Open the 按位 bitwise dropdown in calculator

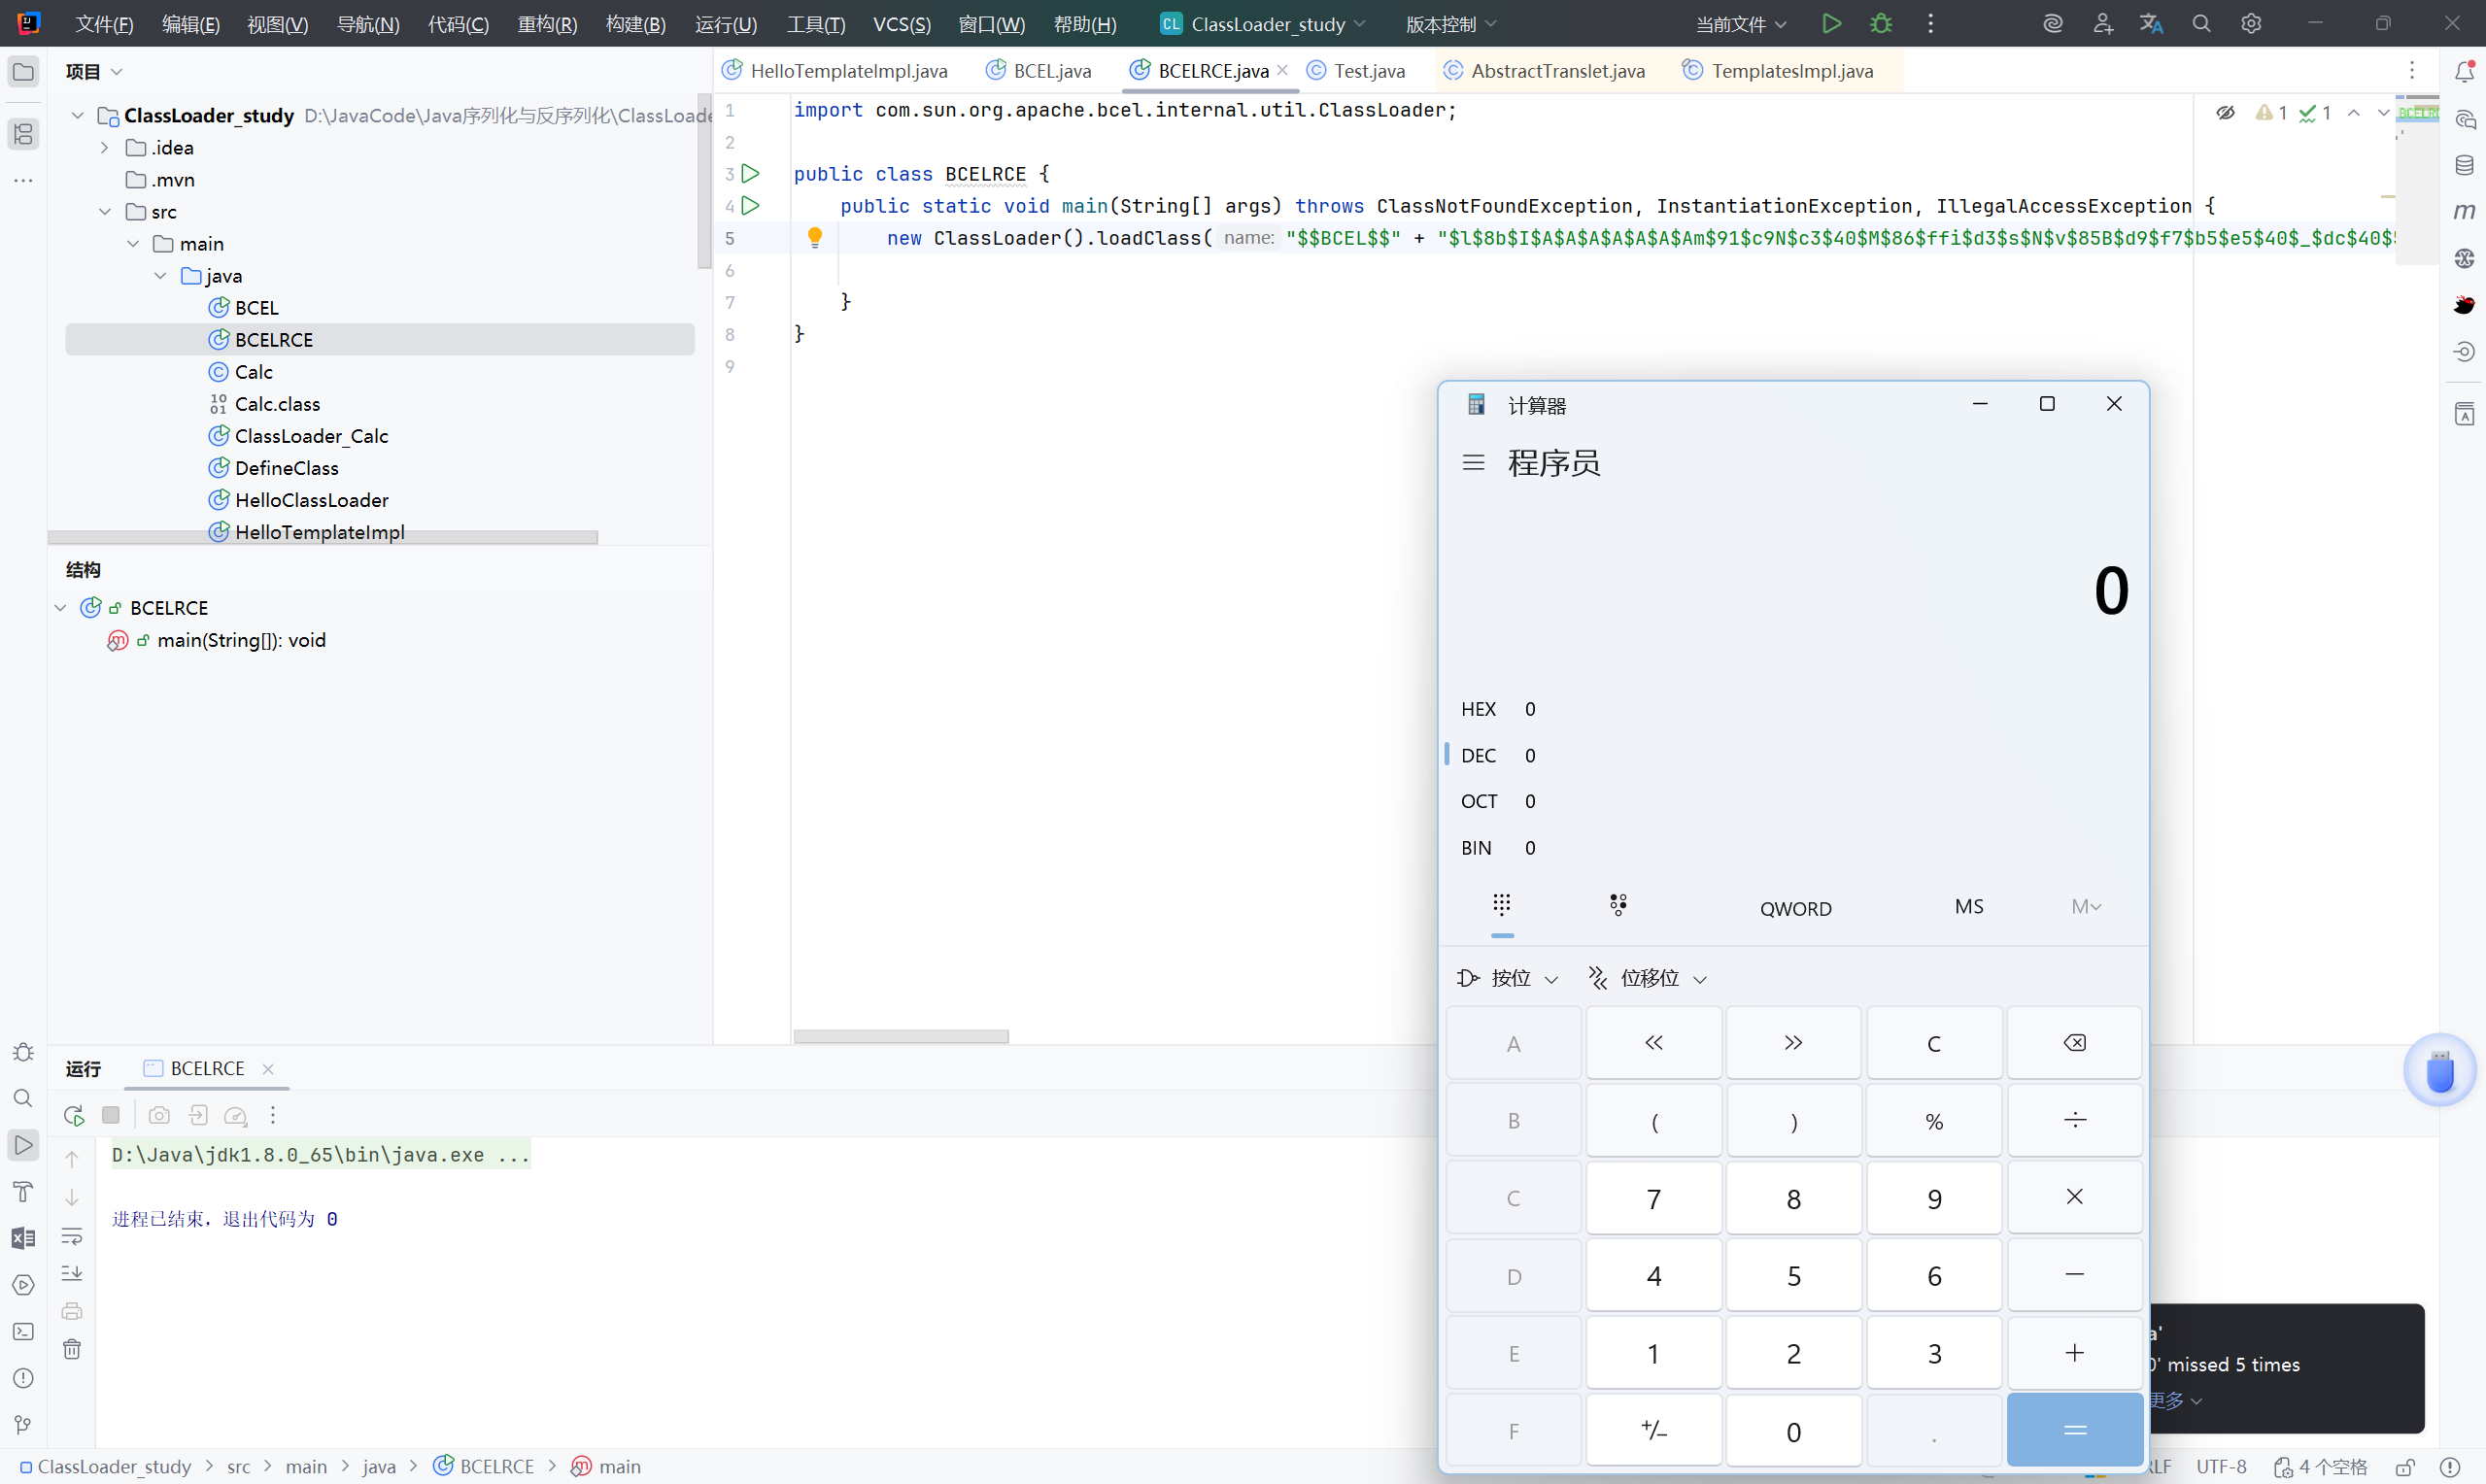point(1508,978)
